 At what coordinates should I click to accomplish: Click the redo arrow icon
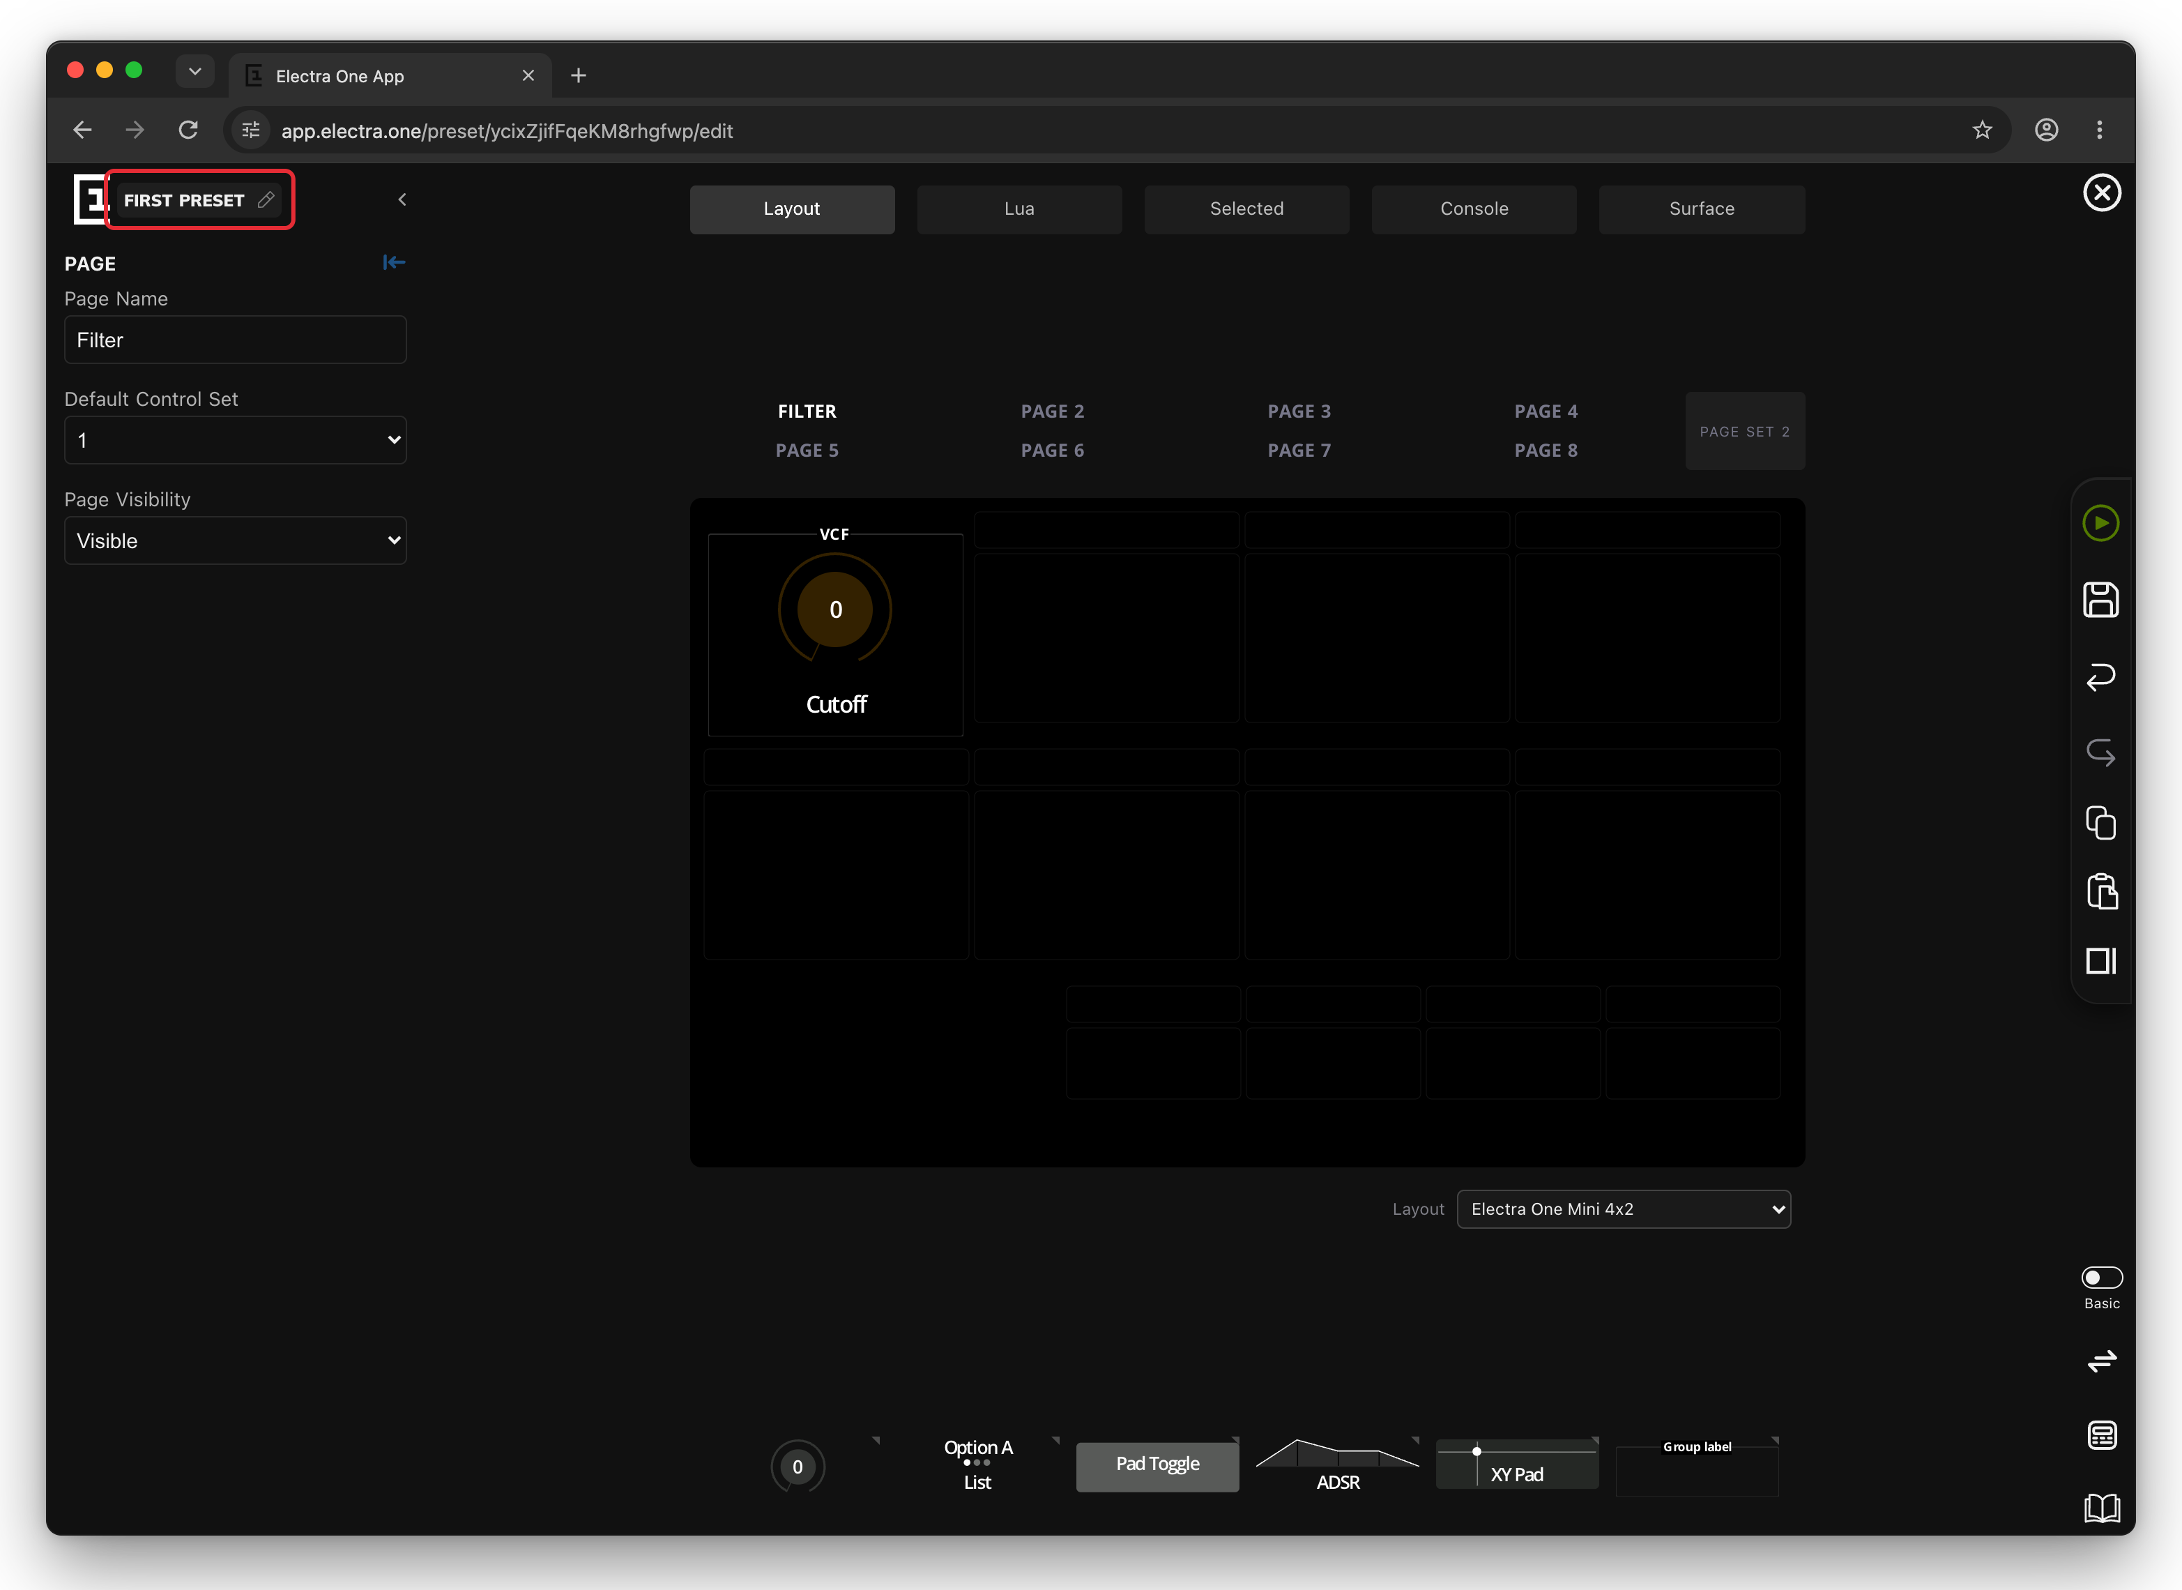pos(2100,752)
